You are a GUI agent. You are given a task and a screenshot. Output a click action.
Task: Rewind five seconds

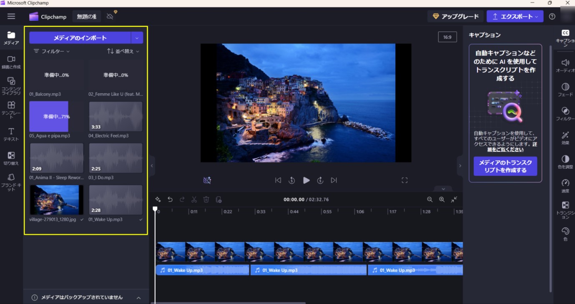point(292,180)
